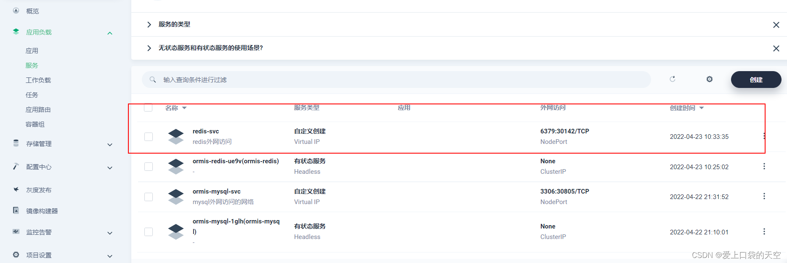Expand the 存储管理 sidebar menu

(x=110, y=144)
